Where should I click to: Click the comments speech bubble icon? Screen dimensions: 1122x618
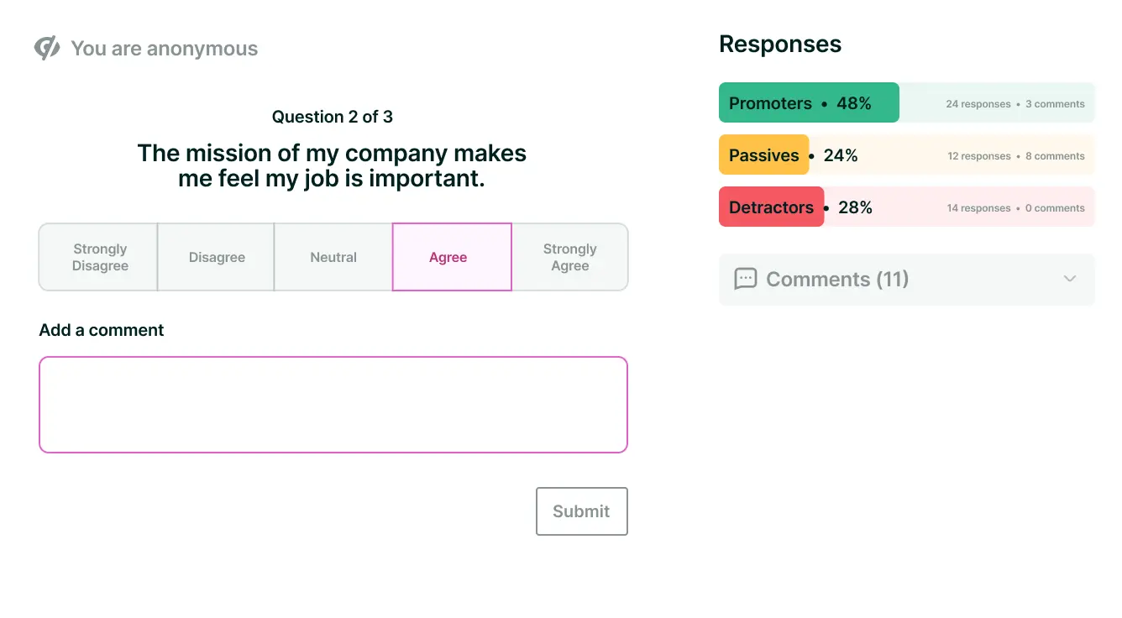pos(745,279)
